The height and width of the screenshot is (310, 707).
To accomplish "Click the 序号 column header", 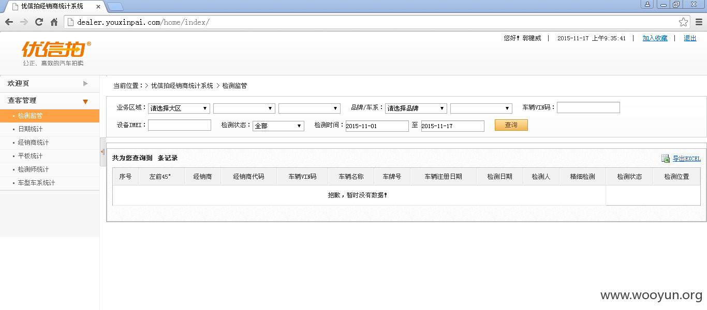I will (x=126, y=177).
